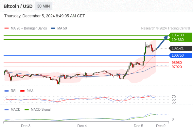Click the Dec 9 date axis label

coord(161,126)
